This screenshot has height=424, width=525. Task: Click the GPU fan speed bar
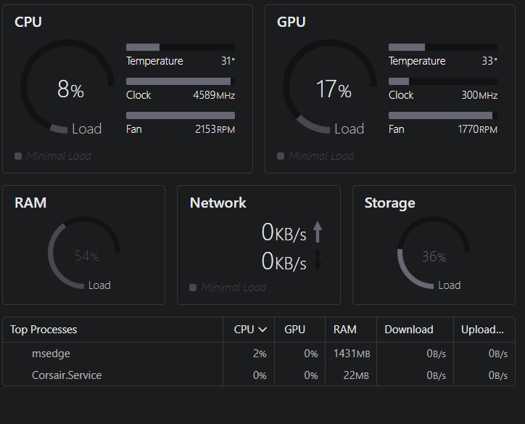(442, 115)
